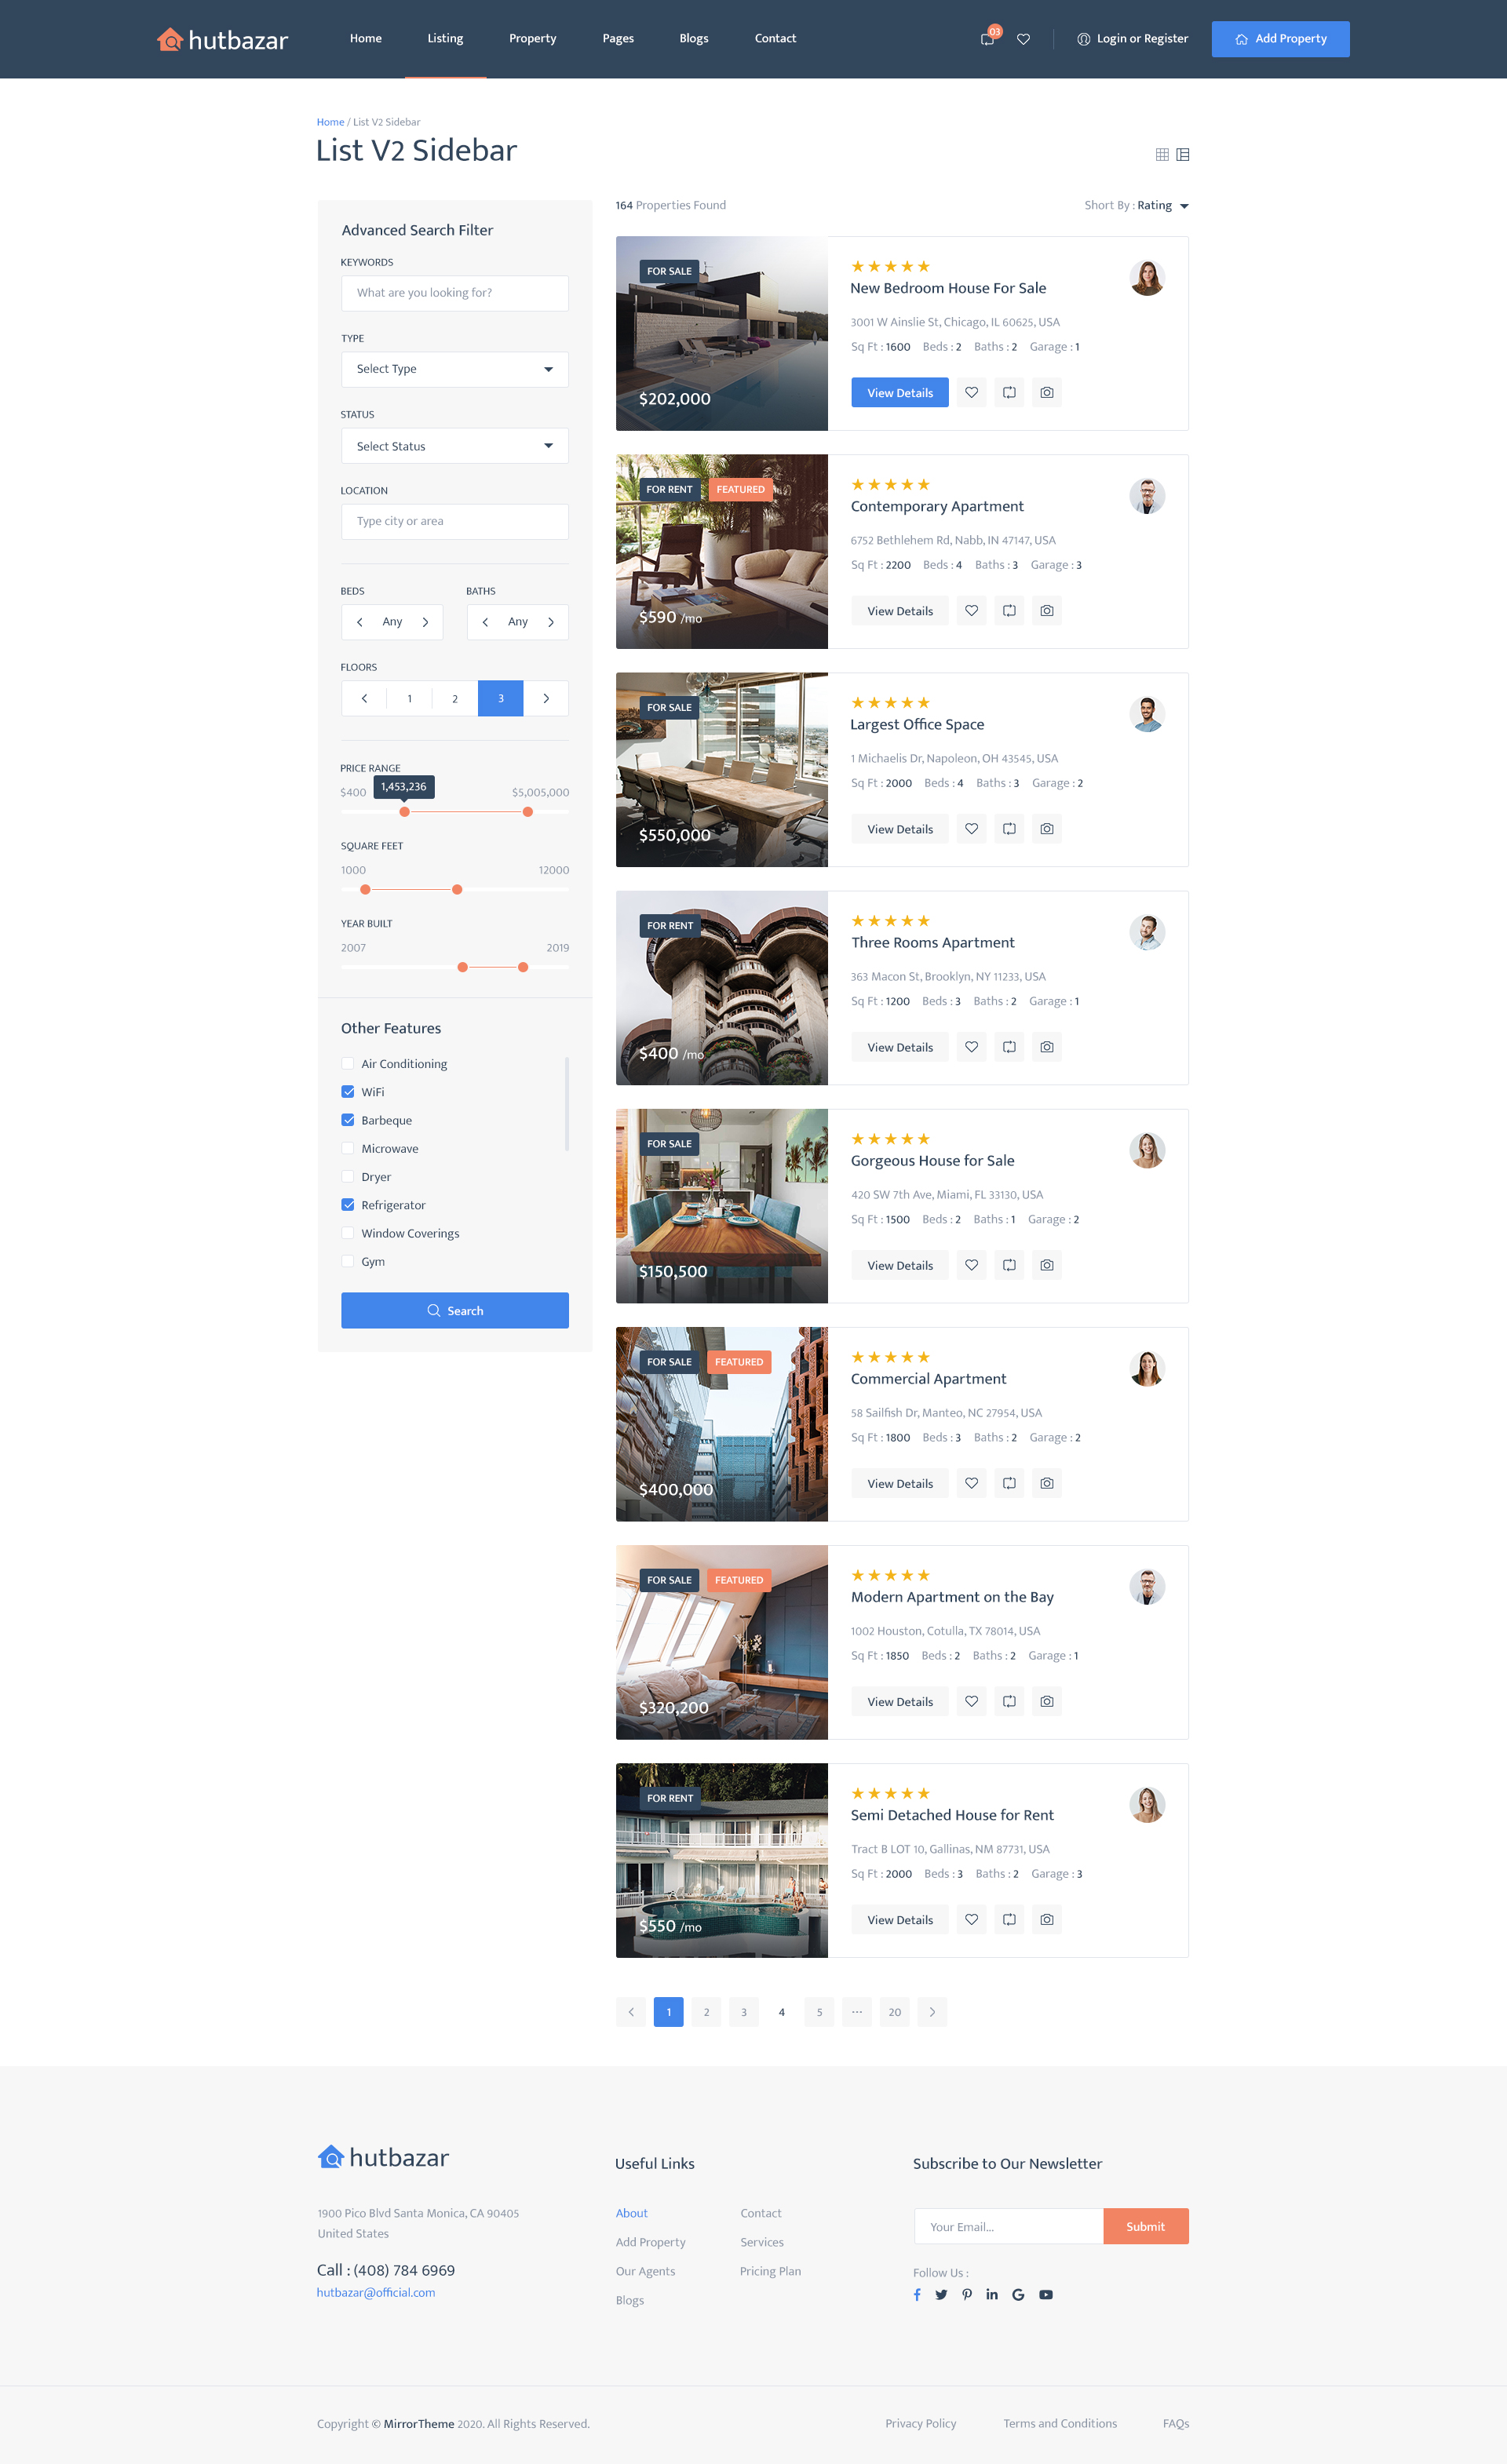Go to the Blogs menu item
This screenshot has height=2464, width=1507.
click(693, 38)
